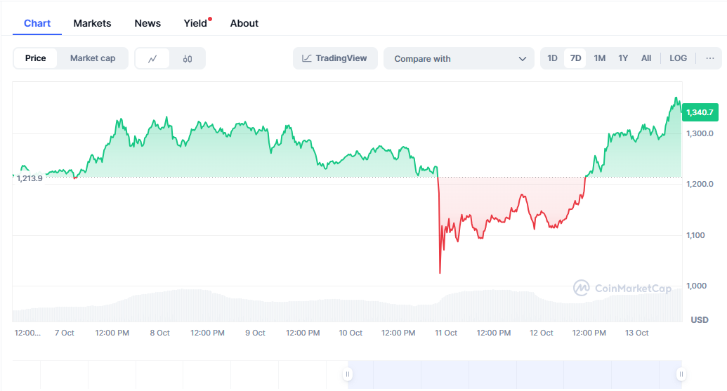727x391 pixels.
Task: Switch to candlestick chart icon
Action: pyautogui.click(x=187, y=59)
